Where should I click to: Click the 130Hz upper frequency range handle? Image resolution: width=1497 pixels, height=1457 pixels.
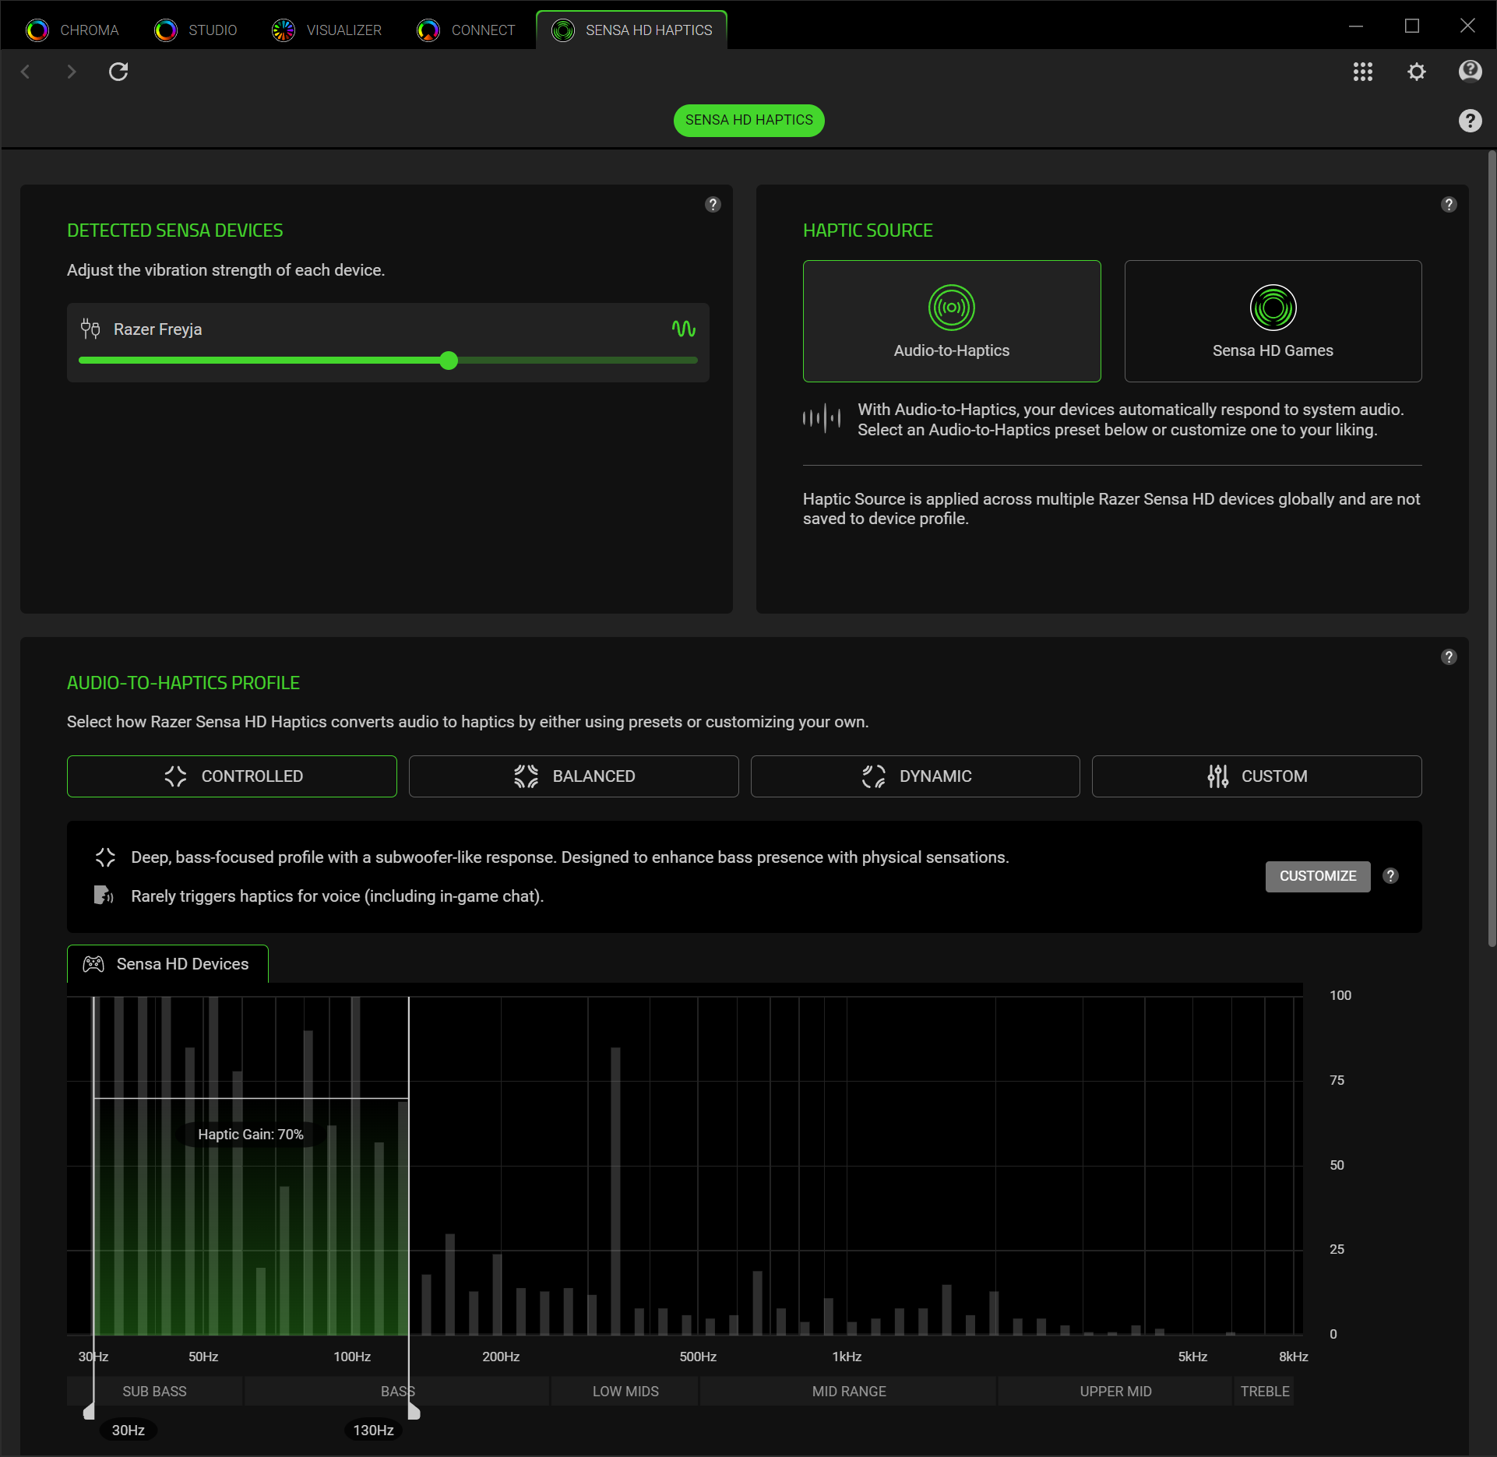414,1412
